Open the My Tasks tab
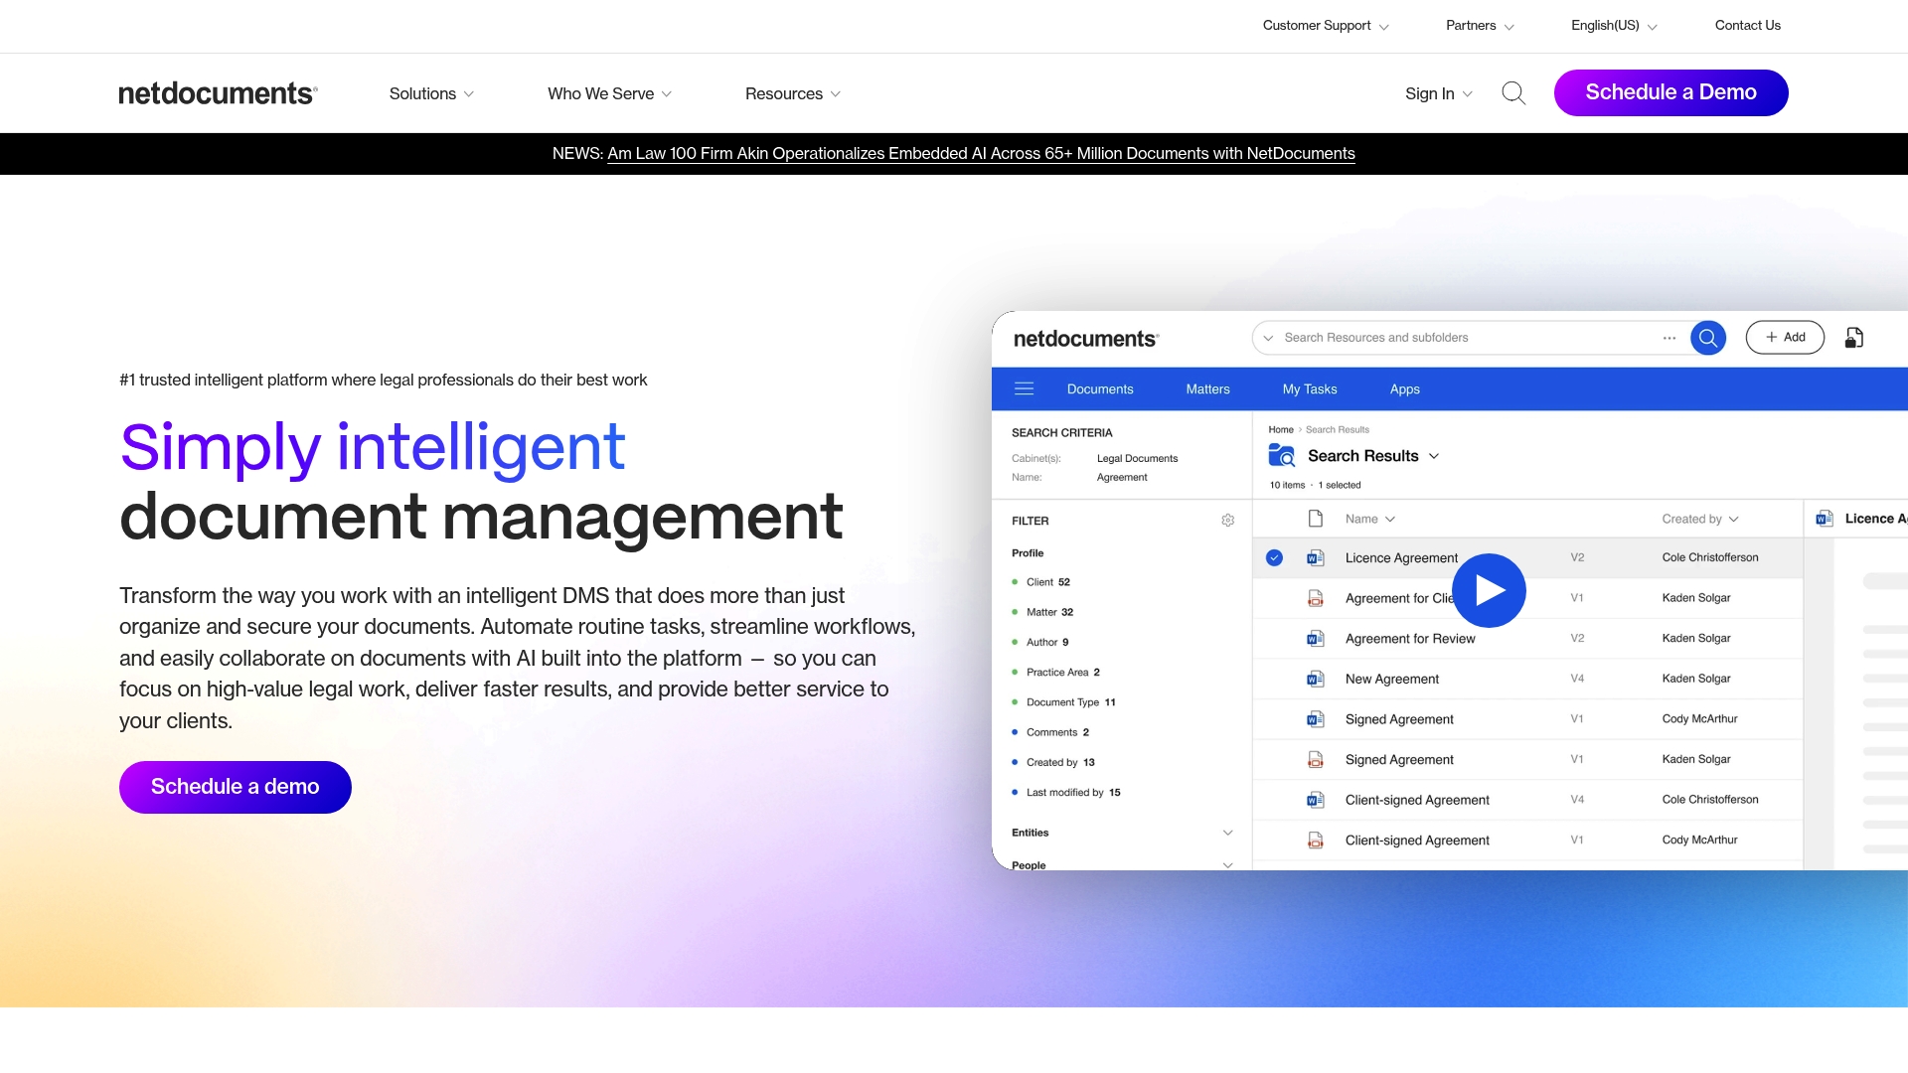1908x1073 pixels. point(1309,389)
